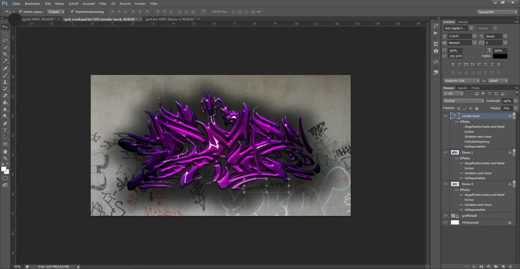
Task: Collapse effects of the oender tuerk layer
Action: 514,116
